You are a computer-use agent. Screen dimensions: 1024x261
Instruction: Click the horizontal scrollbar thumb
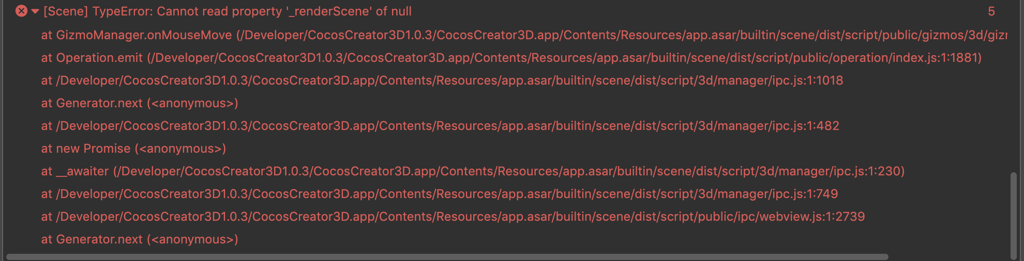[x=447, y=256]
